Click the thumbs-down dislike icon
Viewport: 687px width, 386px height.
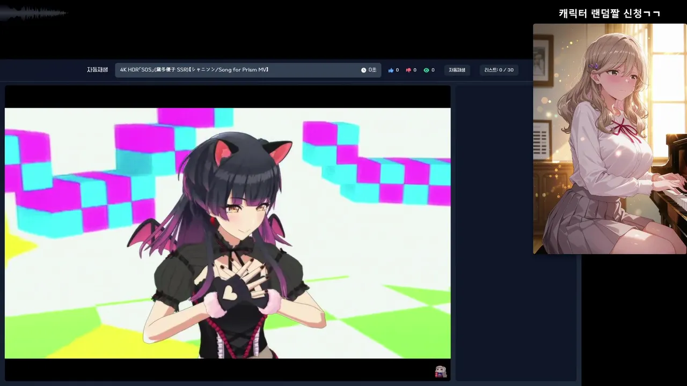[408, 70]
